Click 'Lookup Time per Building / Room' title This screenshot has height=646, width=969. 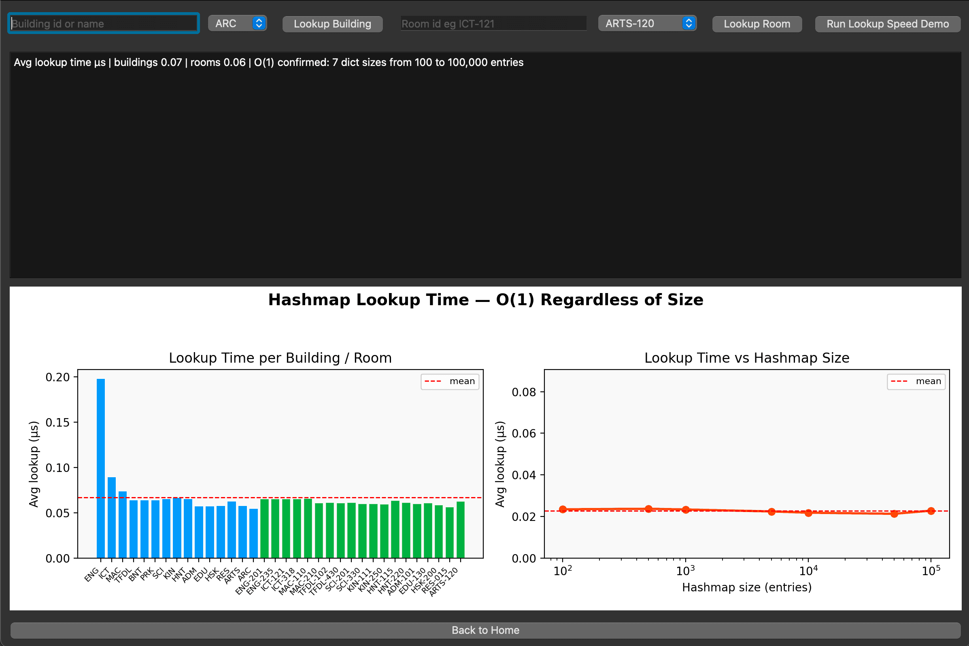coord(280,358)
